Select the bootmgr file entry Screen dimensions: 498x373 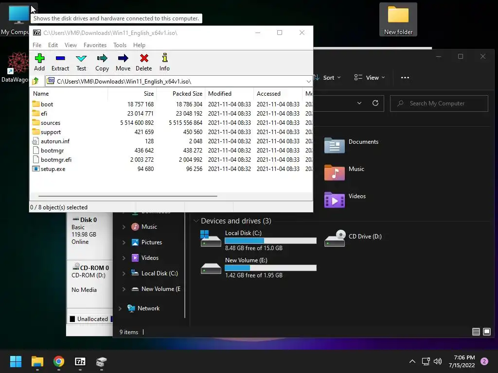tap(52, 150)
